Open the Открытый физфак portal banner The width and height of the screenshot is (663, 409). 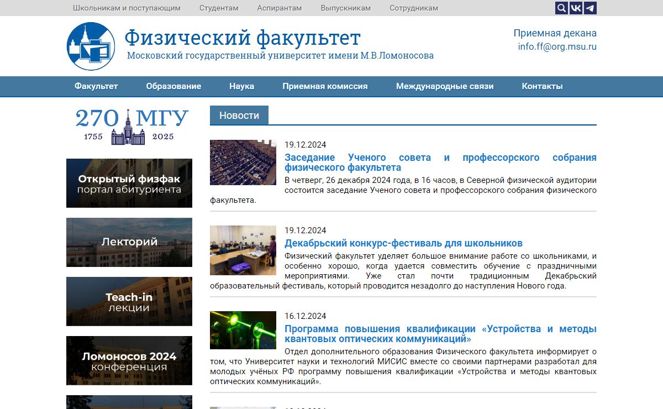129,183
